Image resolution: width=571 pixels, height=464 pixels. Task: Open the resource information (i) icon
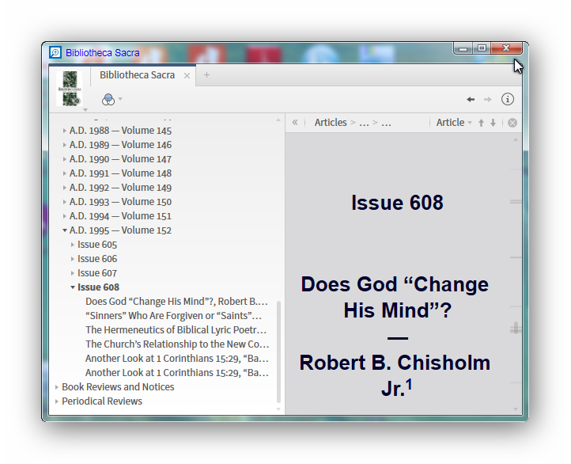point(507,99)
